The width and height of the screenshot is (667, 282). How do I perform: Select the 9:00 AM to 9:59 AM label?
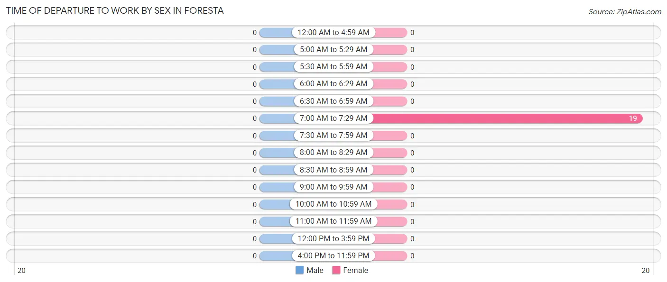(x=333, y=187)
